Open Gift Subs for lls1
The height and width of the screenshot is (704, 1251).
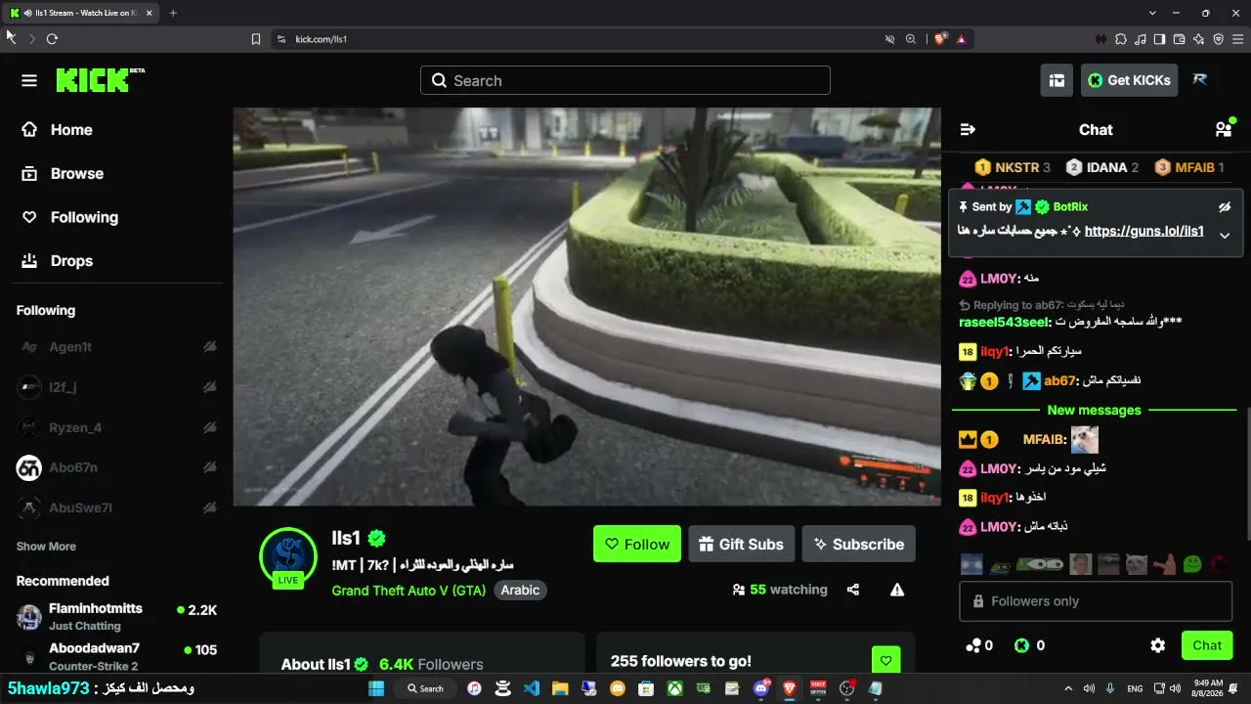pyautogui.click(x=740, y=544)
